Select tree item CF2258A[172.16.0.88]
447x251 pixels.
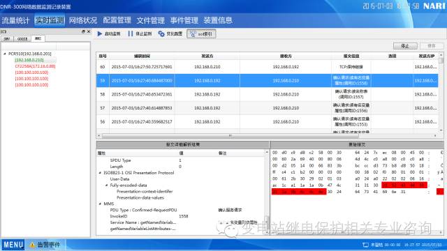[x=35, y=66]
